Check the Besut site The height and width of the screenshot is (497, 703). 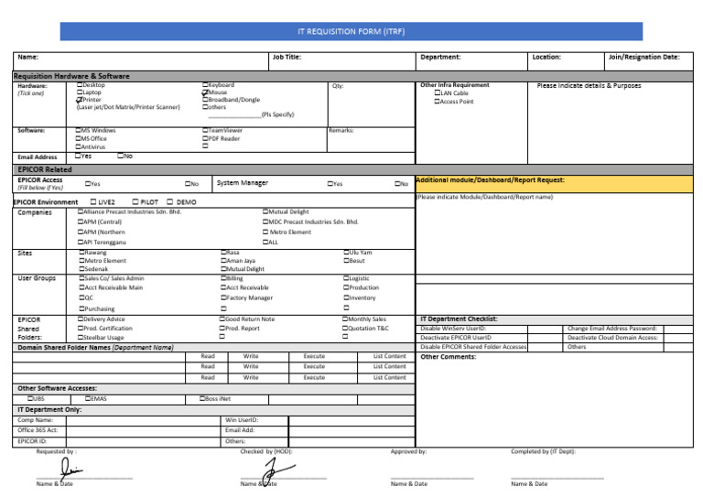click(x=347, y=260)
